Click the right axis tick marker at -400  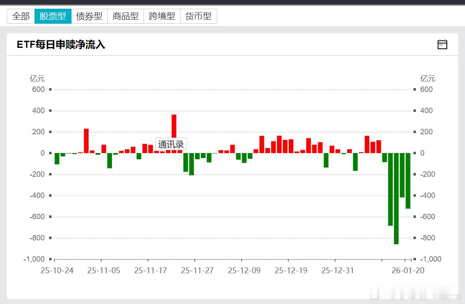point(415,195)
